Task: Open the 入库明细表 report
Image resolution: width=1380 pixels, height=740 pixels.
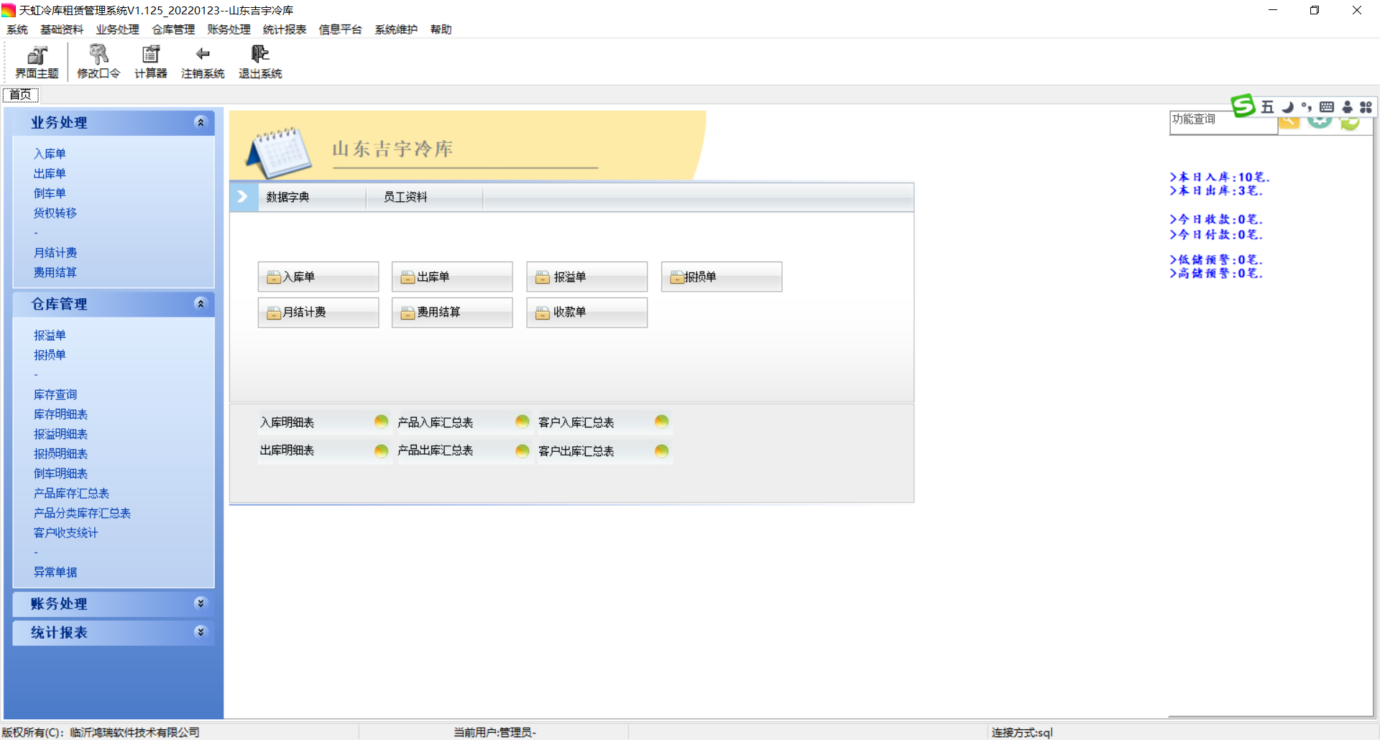Action: click(287, 422)
